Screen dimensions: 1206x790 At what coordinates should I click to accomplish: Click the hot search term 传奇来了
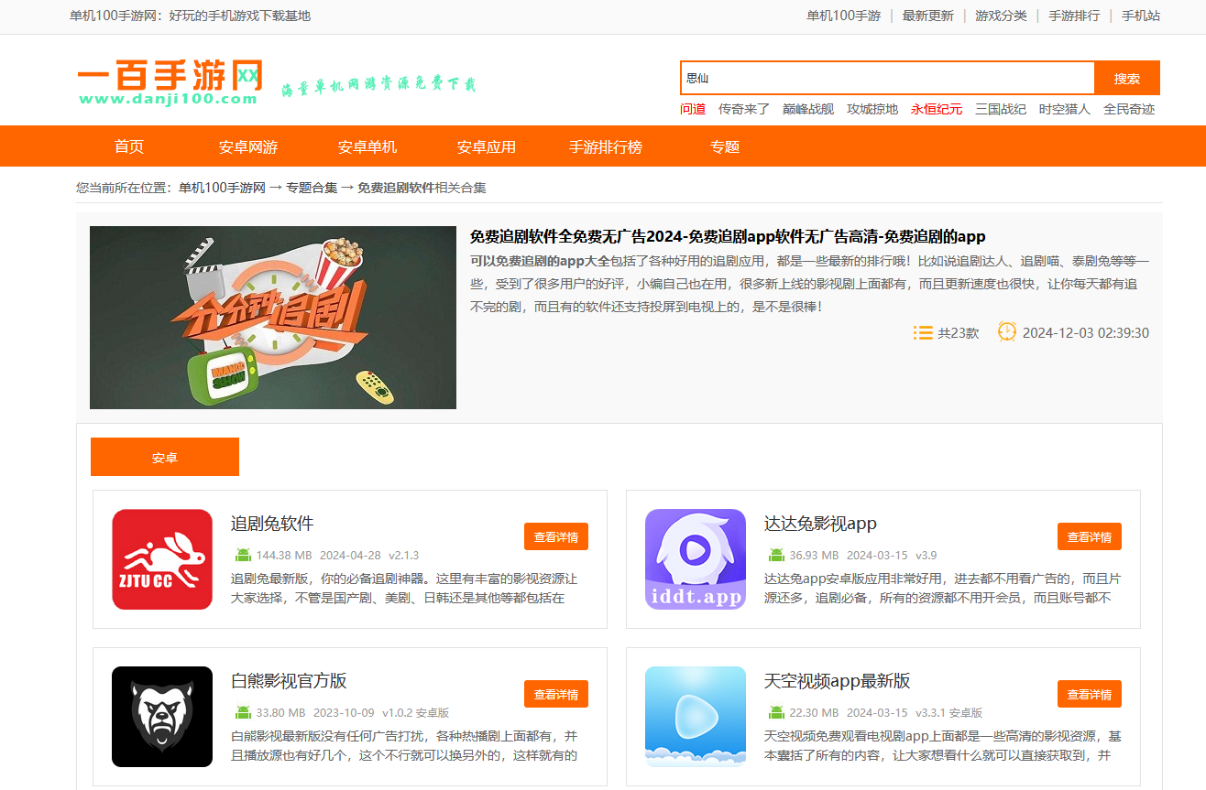[744, 109]
